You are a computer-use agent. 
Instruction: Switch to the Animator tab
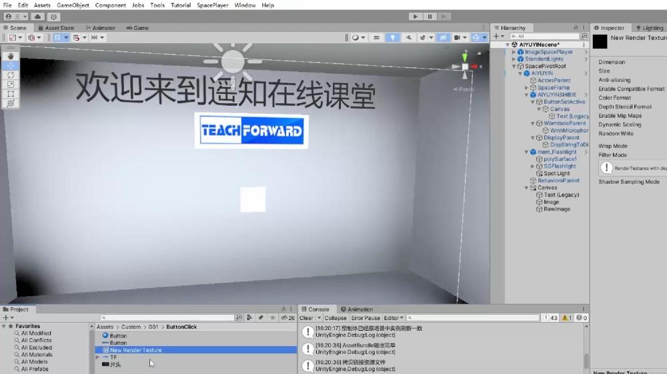pyautogui.click(x=101, y=27)
